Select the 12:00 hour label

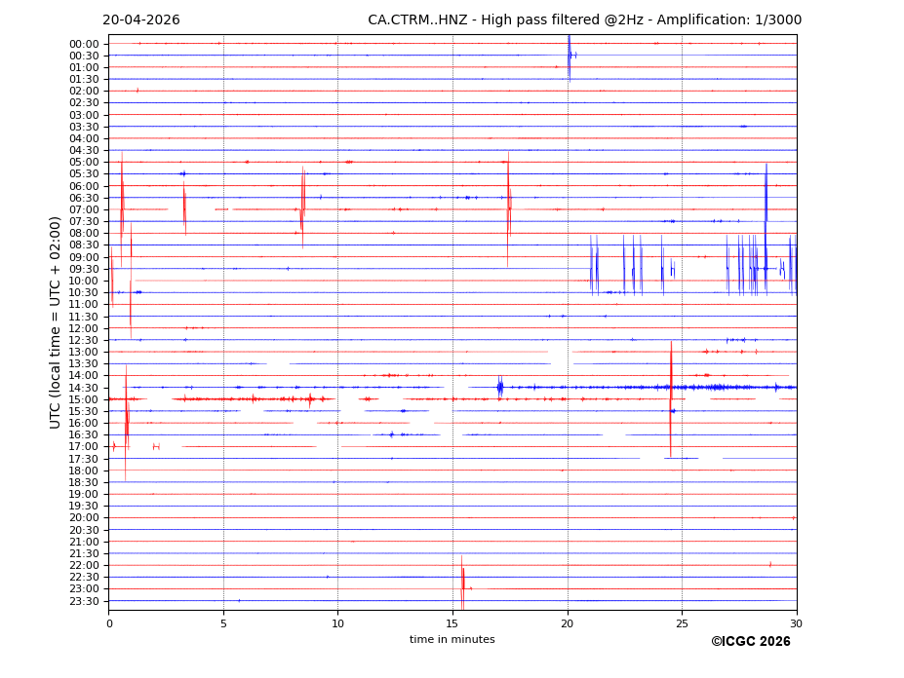(x=83, y=328)
